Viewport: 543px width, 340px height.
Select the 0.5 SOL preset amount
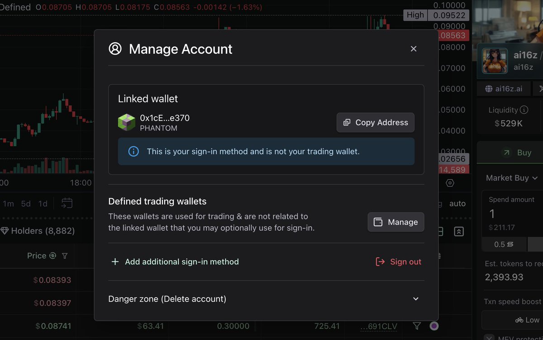pyautogui.click(x=504, y=244)
